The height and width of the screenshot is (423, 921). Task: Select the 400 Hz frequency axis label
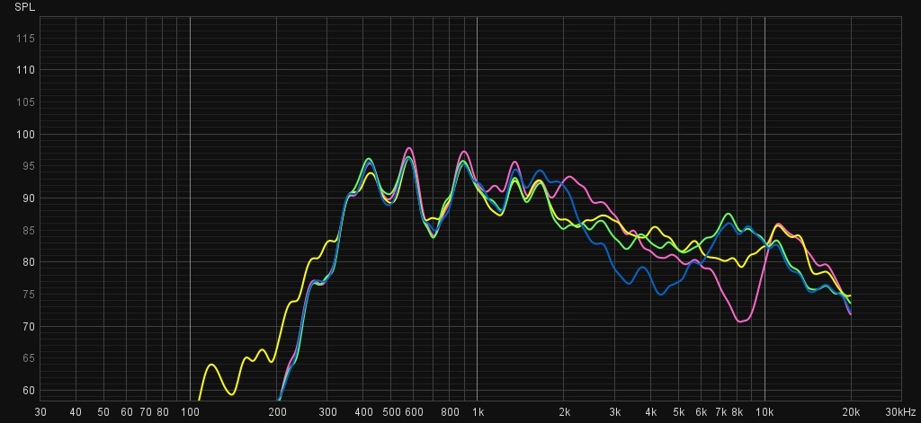363,412
